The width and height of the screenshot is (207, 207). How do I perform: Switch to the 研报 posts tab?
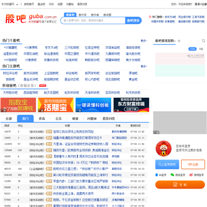point(75,118)
